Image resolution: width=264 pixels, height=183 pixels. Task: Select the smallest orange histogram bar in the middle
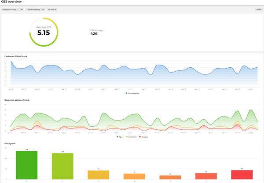170,177
